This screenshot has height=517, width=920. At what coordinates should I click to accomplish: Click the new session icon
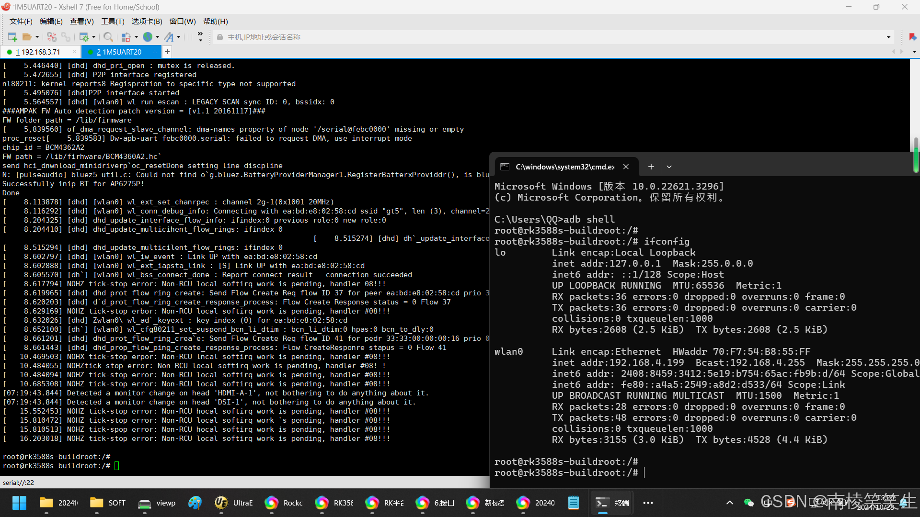[12, 37]
